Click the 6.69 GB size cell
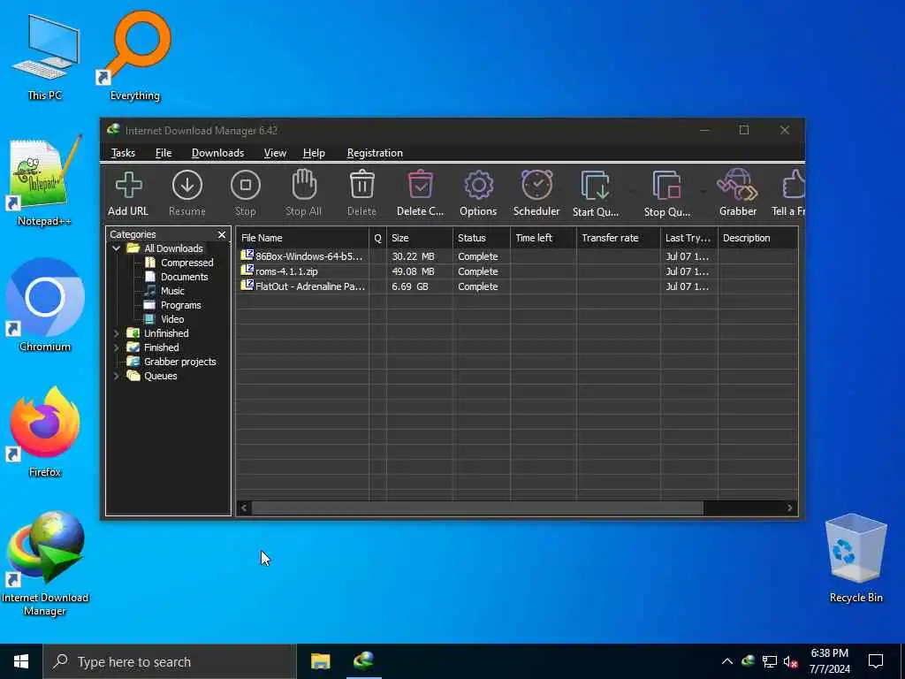The width and height of the screenshot is (905, 679). pyautogui.click(x=410, y=286)
